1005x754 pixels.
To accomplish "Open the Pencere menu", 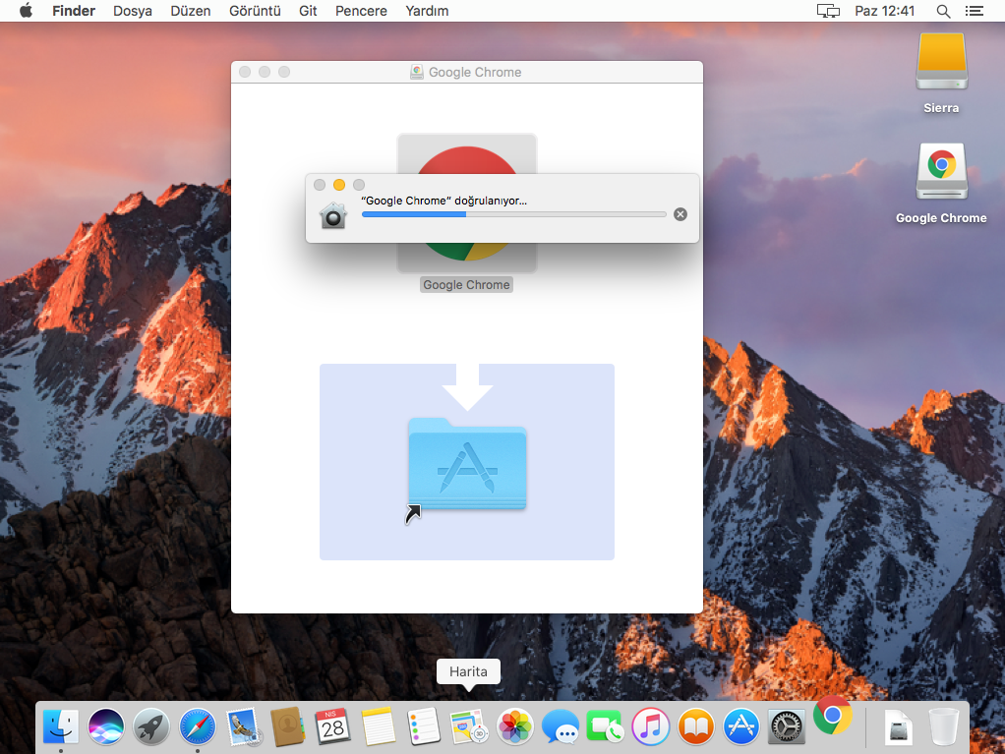I will click(x=361, y=11).
